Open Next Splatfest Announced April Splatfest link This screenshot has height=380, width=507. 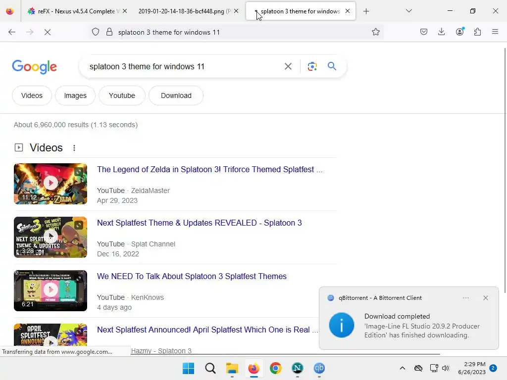point(207,330)
